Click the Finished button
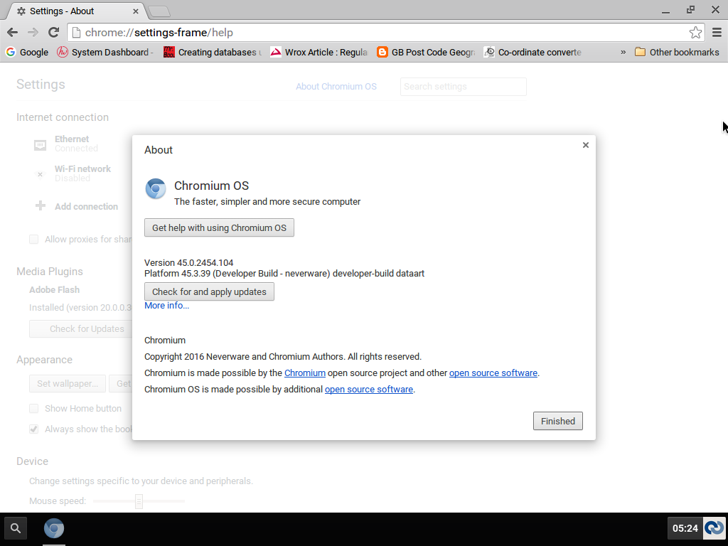This screenshot has width=728, height=546. tap(557, 421)
